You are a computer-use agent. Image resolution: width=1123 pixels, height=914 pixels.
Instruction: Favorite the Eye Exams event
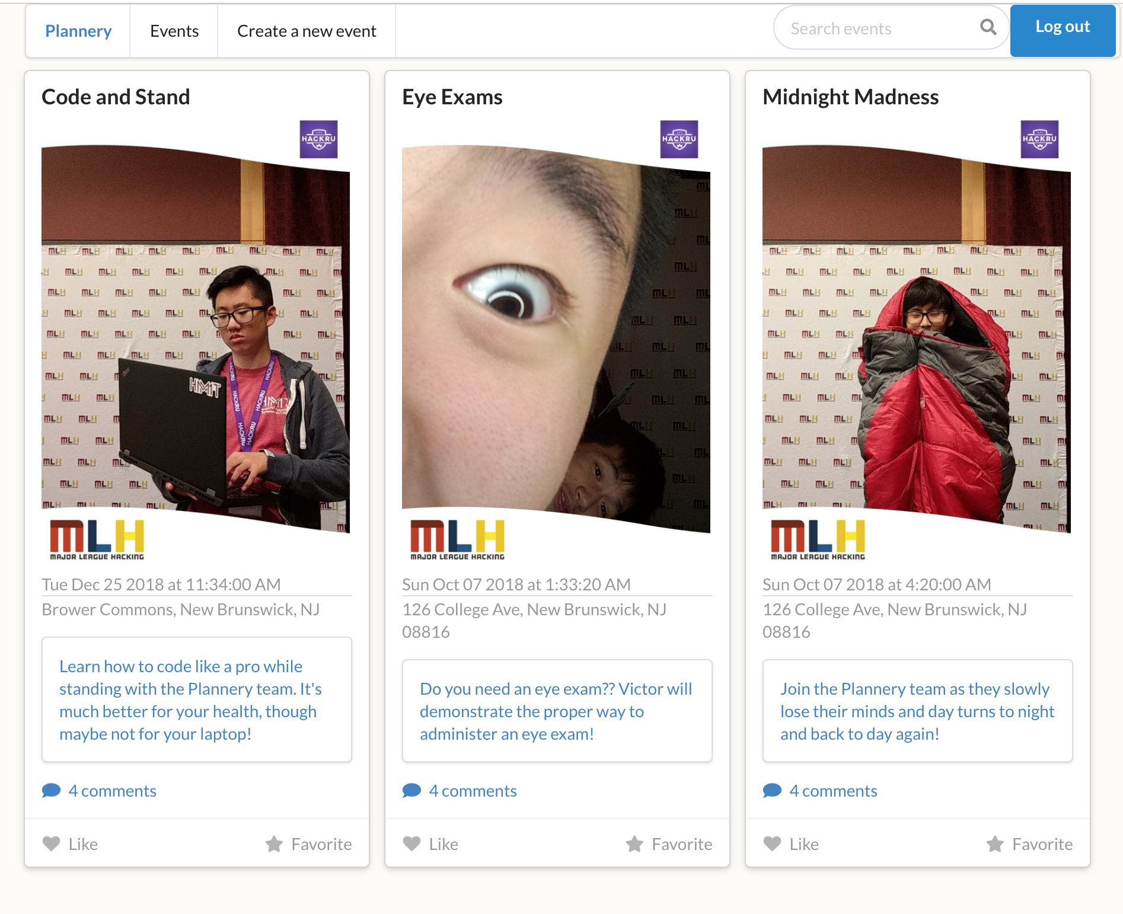pyautogui.click(x=669, y=843)
